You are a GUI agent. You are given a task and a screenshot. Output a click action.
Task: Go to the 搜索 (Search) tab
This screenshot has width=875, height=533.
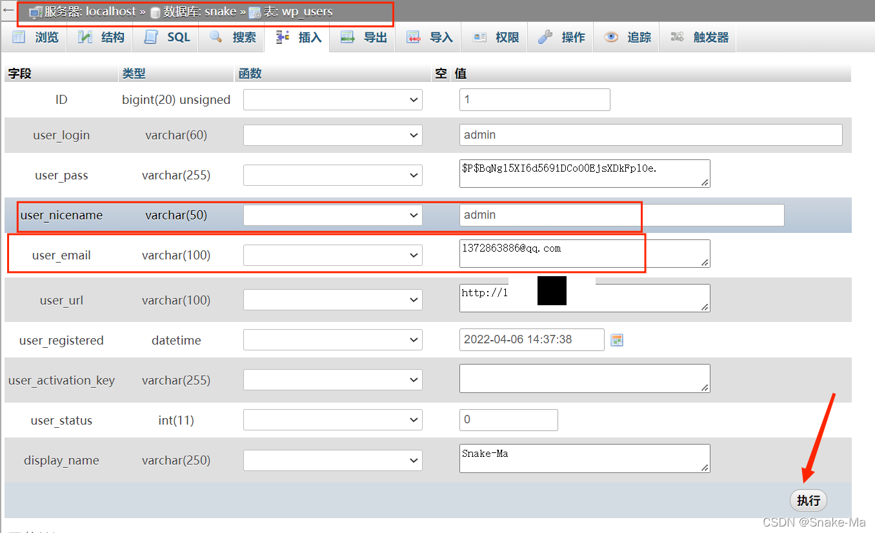tap(232, 37)
